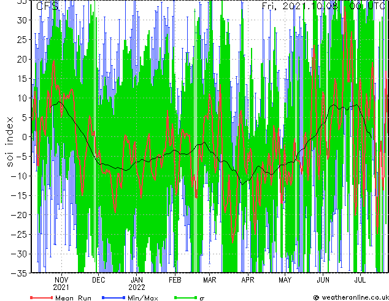Viewport: 389px width, 301px height.
Task: Click the y-axis value 0
Action: coord(26,137)
